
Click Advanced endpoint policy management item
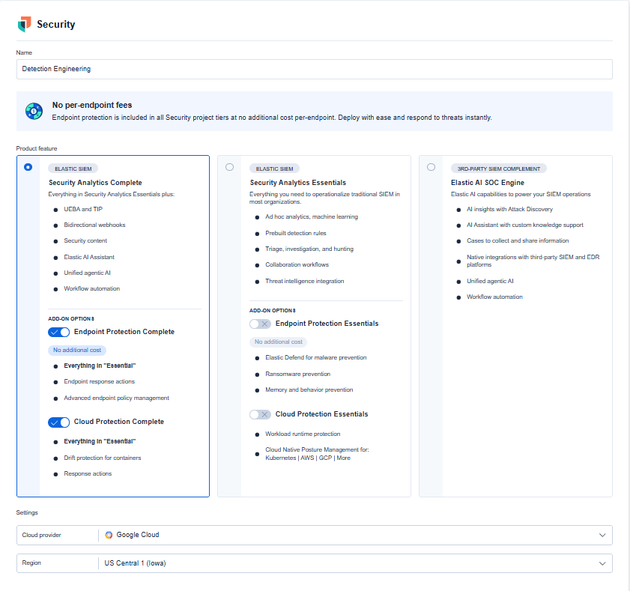(x=117, y=398)
